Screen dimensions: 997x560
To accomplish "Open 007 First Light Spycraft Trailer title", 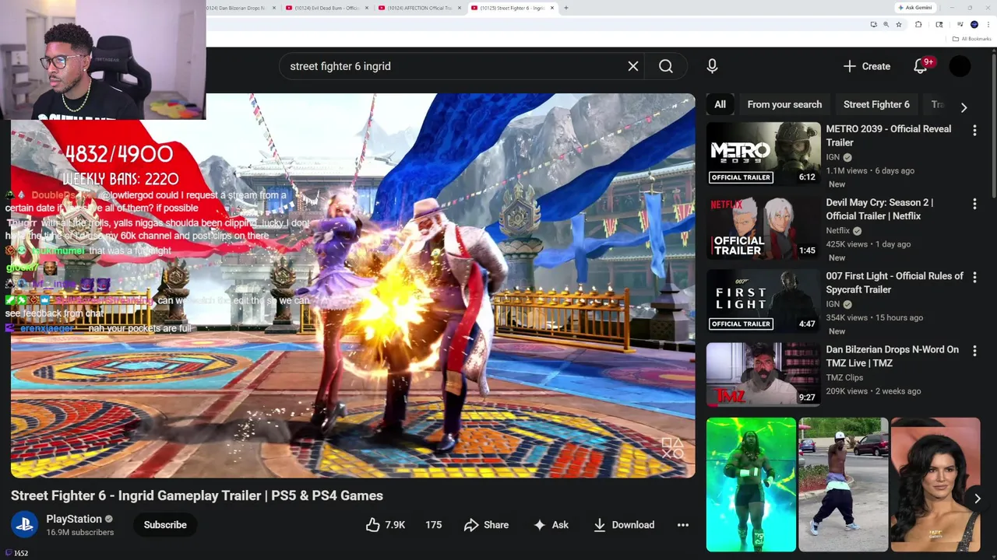I will click(x=894, y=282).
